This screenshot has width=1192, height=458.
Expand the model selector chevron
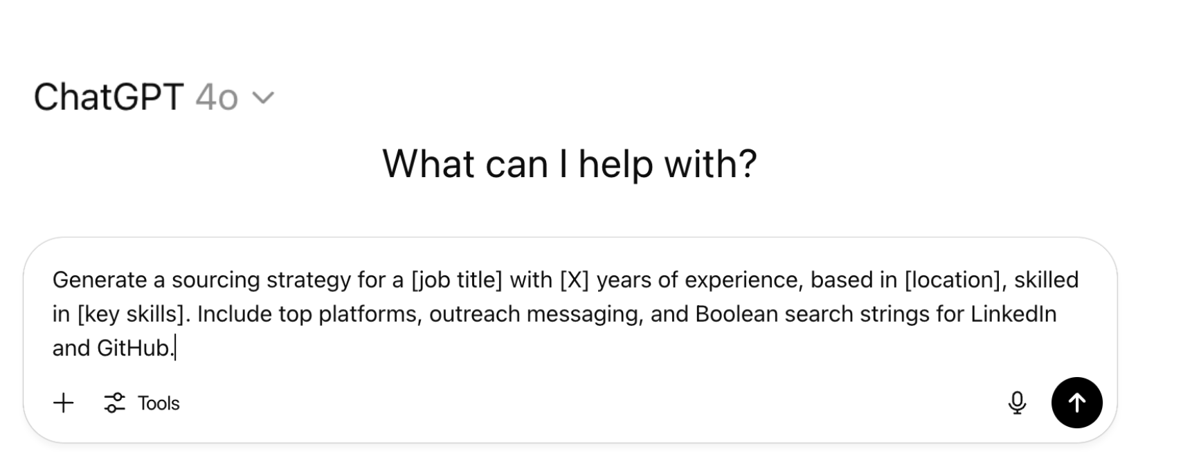pyautogui.click(x=263, y=98)
